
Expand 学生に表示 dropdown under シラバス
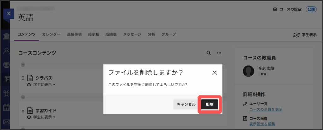pyautogui.click(x=41, y=85)
